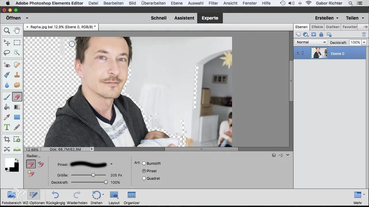Open help for the Eraser tool options
This screenshot has height=207, width=369.
click(274, 155)
